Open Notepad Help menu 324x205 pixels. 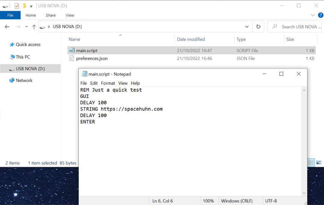pyautogui.click(x=135, y=83)
